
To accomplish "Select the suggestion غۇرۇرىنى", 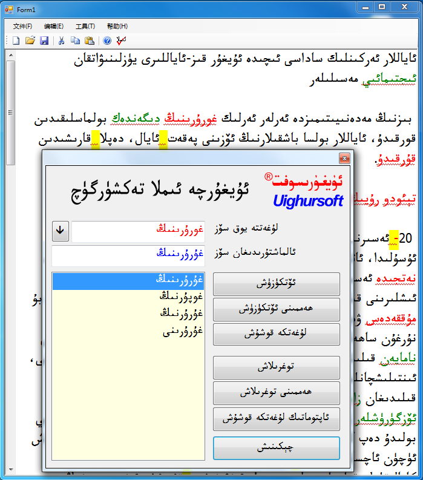I will coord(128,332).
